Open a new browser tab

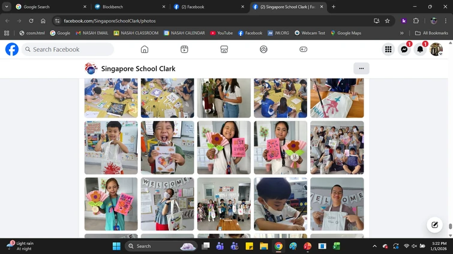(x=334, y=7)
